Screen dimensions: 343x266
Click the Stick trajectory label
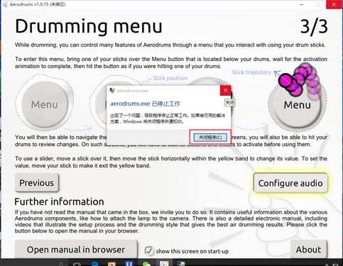click(251, 72)
